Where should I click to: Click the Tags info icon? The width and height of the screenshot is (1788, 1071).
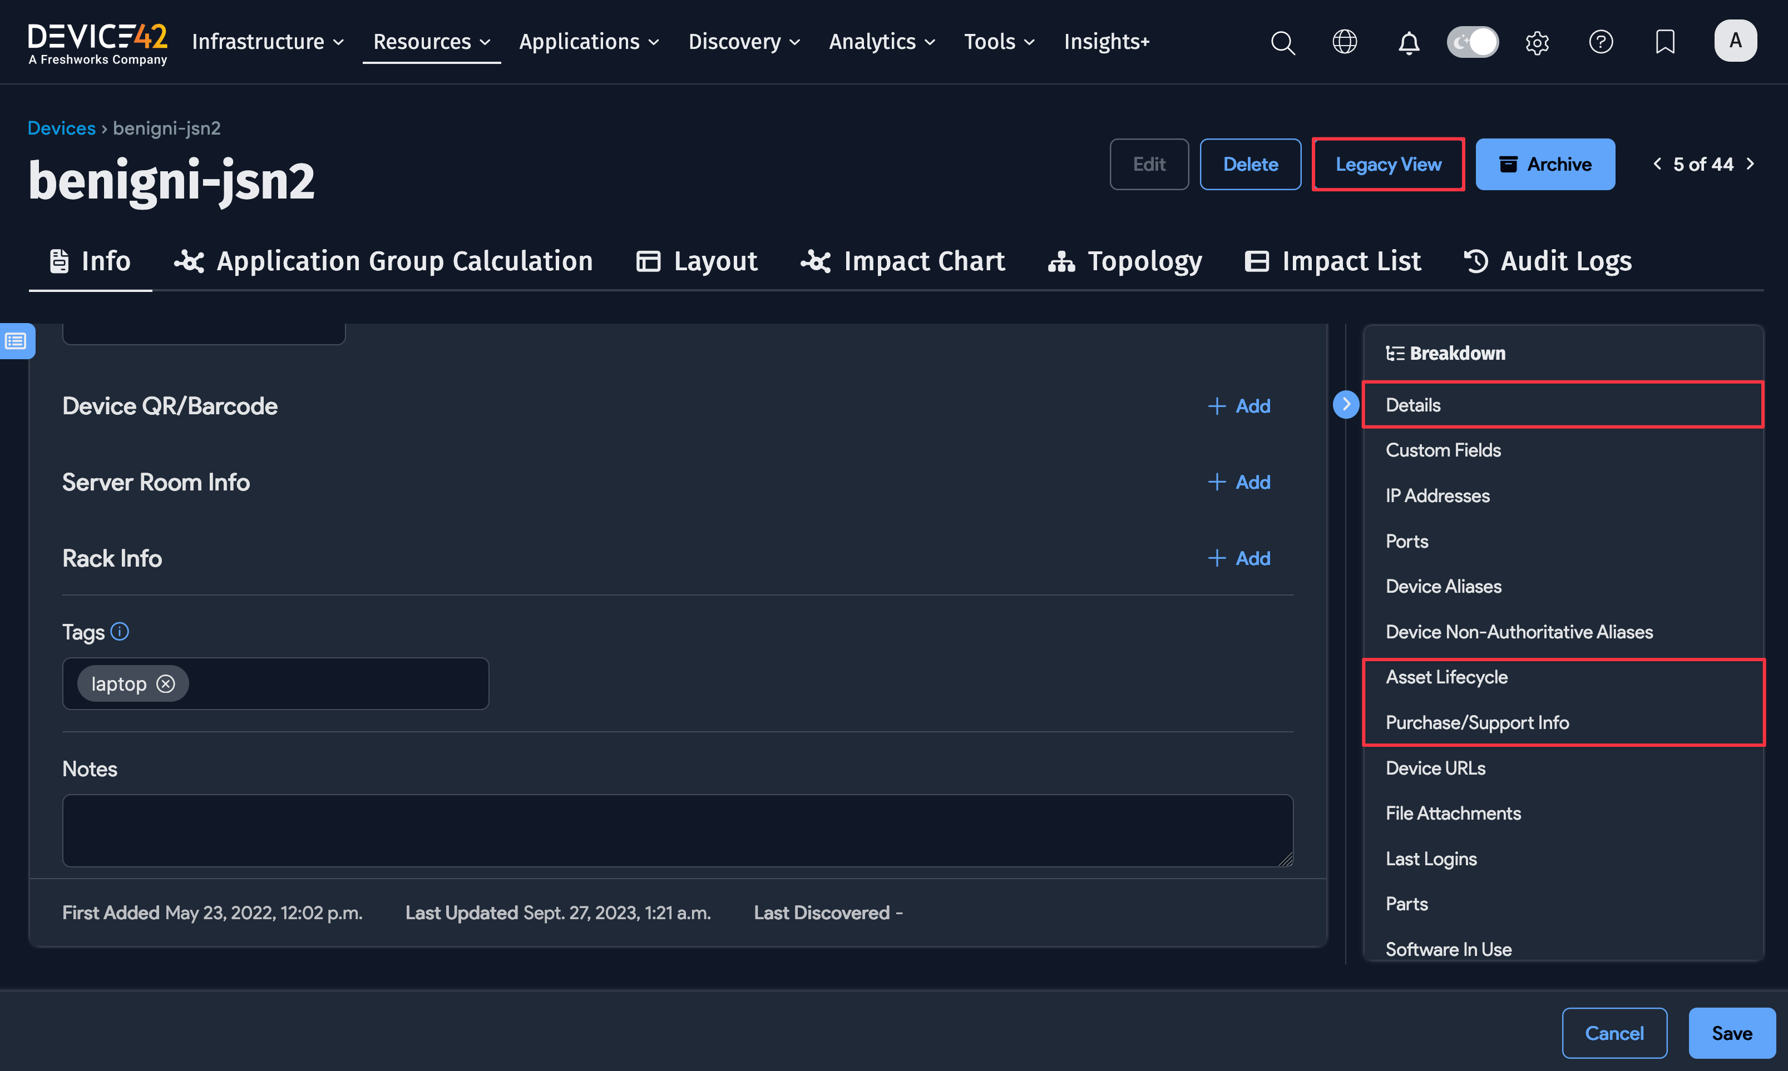coord(120,632)
